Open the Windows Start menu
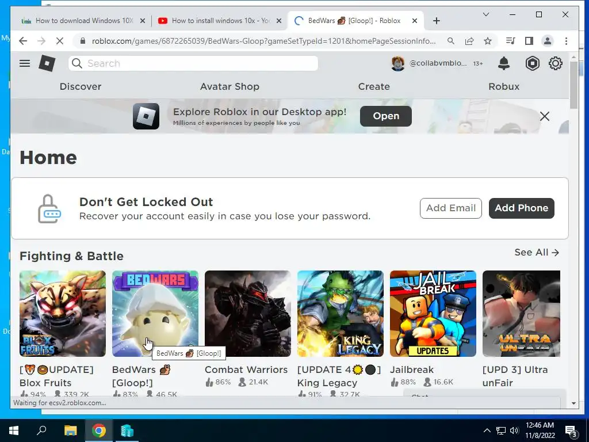This screenshot has width=589, height=442. [14, 430]
